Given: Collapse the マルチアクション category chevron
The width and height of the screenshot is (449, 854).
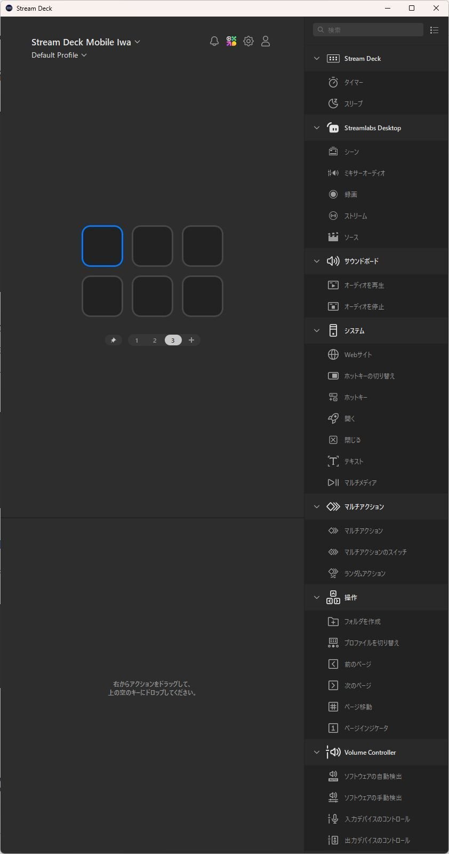Looking at the screenshot, I should coord(317,507).
